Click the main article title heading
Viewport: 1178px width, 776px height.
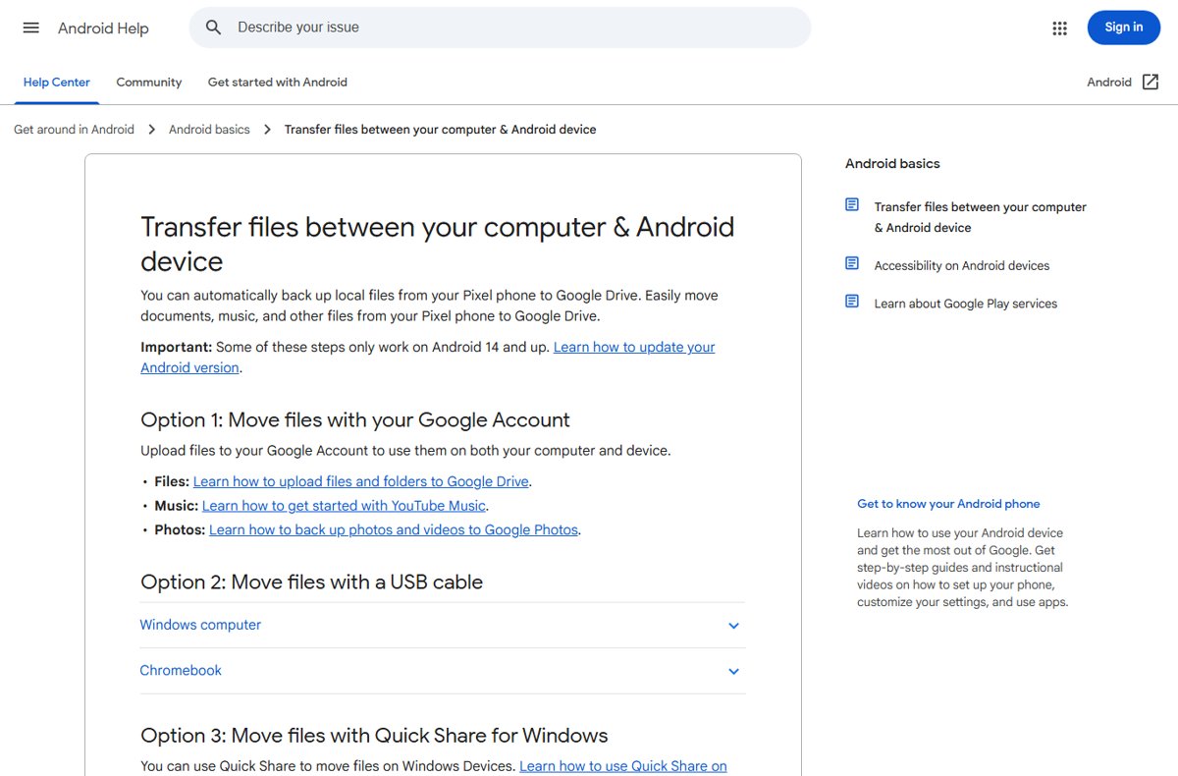438,244
